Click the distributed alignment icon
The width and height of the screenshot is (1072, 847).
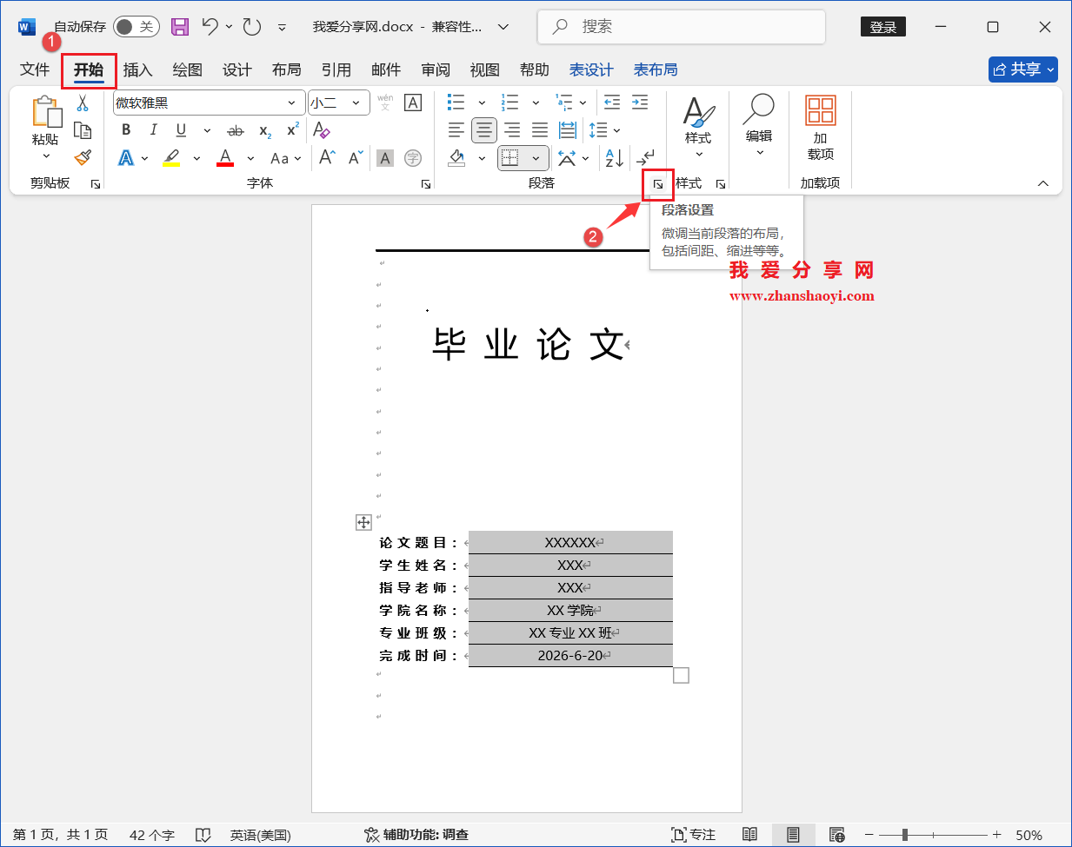pyautogui.click(x=568, y=130)
